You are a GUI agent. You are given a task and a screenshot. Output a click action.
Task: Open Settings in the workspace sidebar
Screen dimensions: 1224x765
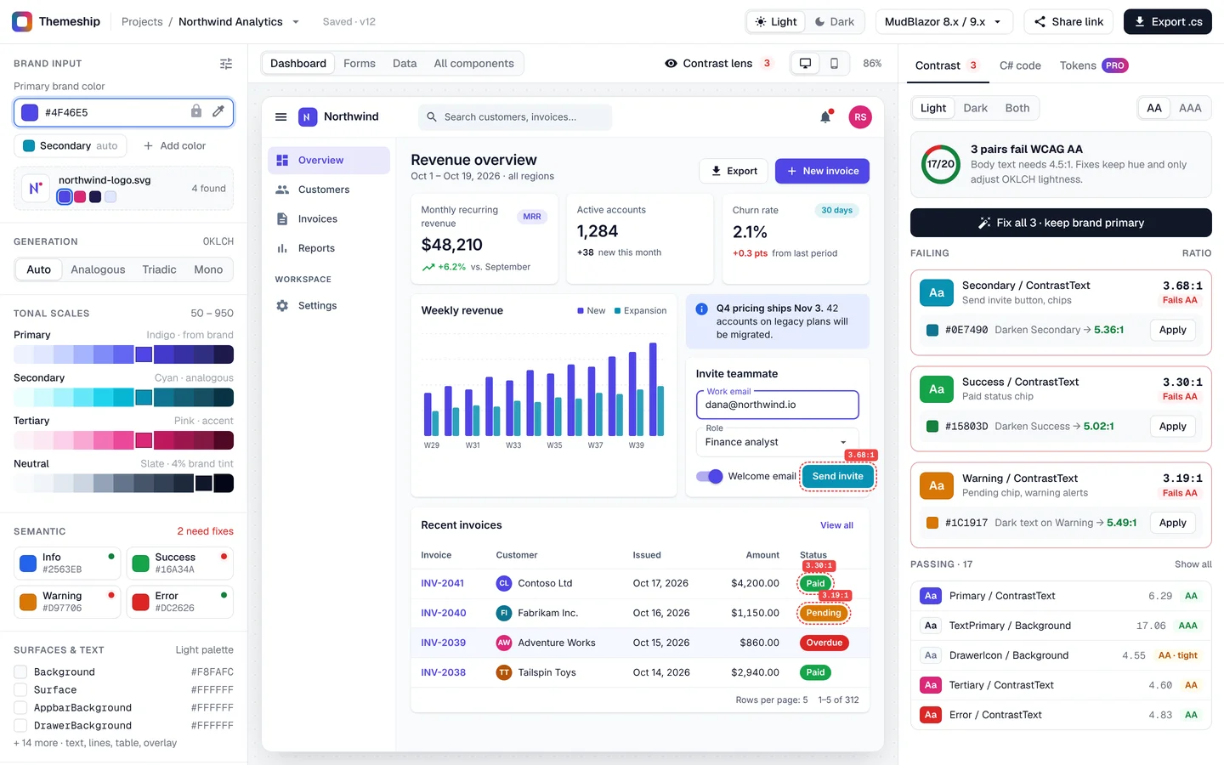click(x=329, y=306)
